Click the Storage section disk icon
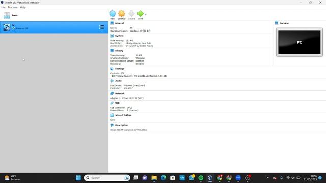The height and width of the screenshot is (183, 326). (x=112, y=69)
